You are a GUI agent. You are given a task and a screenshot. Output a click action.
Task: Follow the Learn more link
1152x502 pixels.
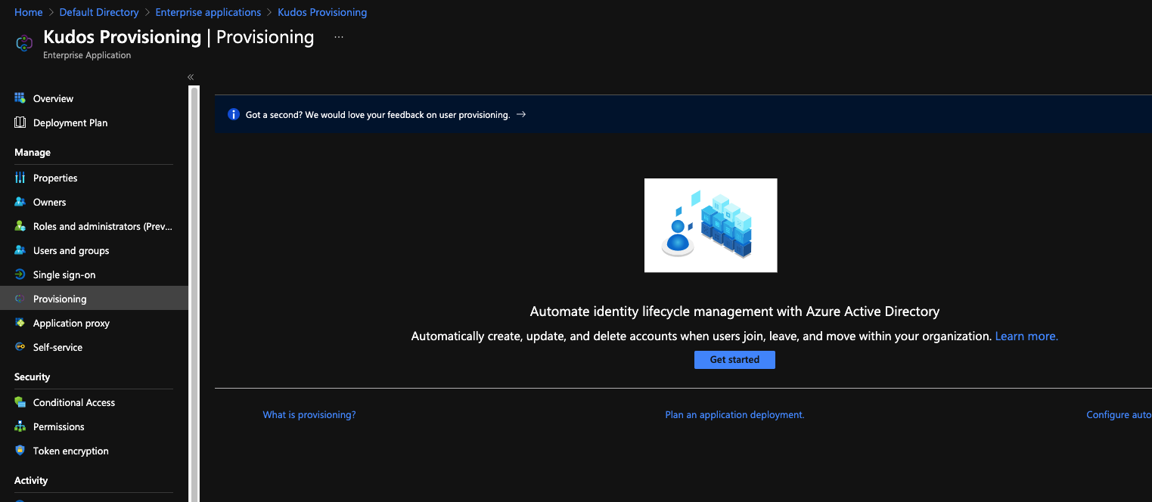tap(1026, 336)
